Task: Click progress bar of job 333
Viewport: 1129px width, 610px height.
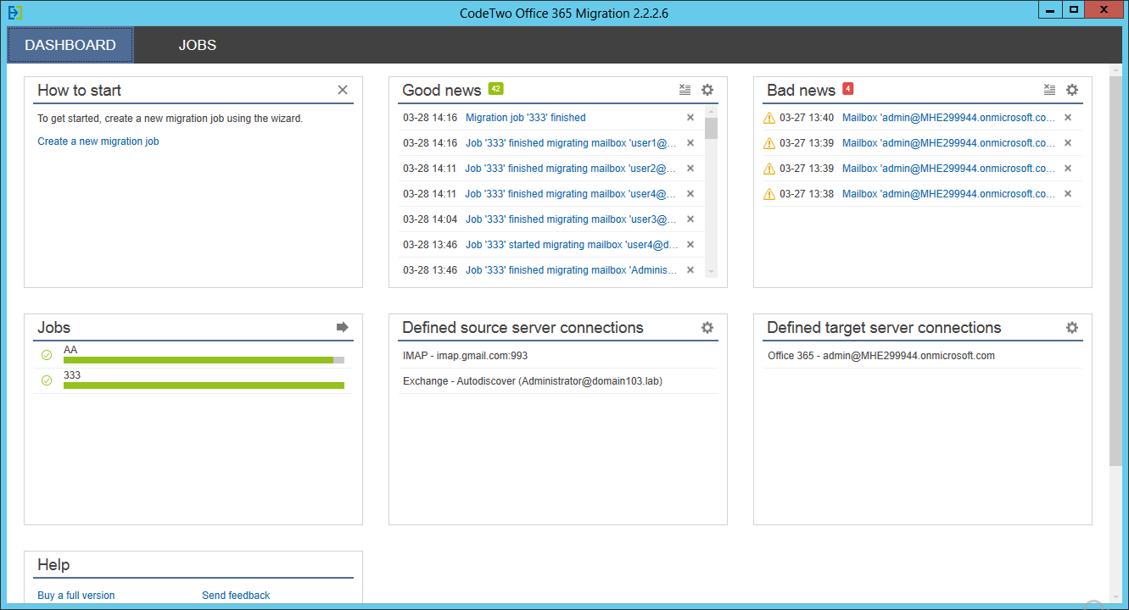Action: point(204,385)
